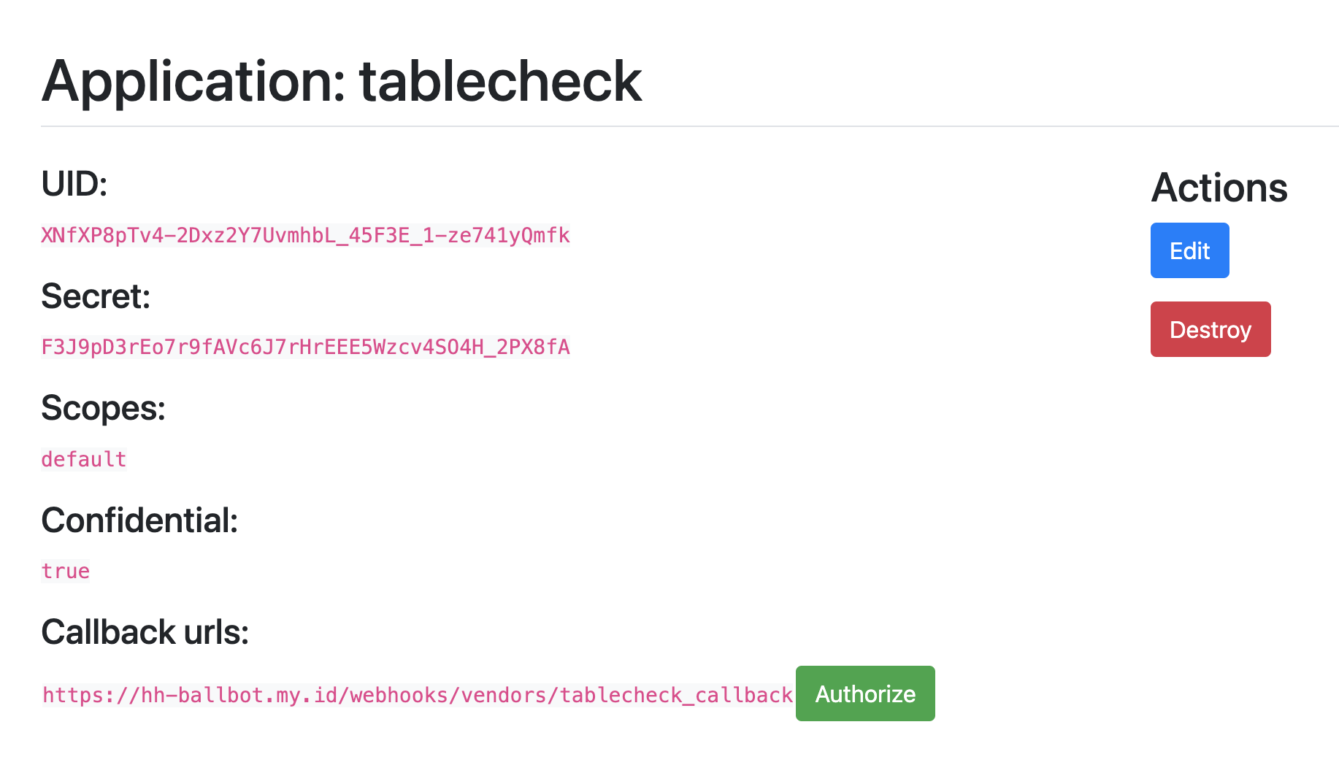The height and width of the screenshot is (784, 1339).
Task: Click the 'Secret:' label
Action: tap(96, 296)
